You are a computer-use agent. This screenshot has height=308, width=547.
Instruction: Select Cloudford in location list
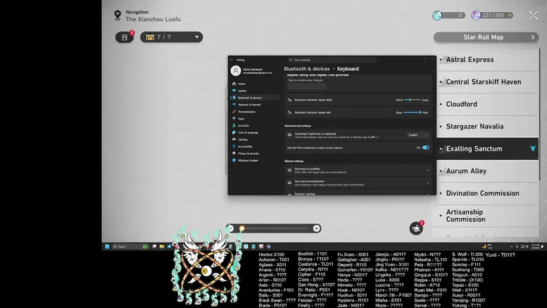487,104
